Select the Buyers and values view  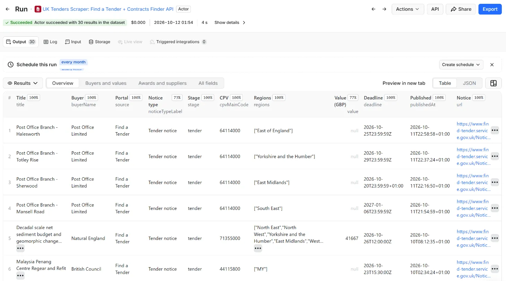[x=106, y=83]
